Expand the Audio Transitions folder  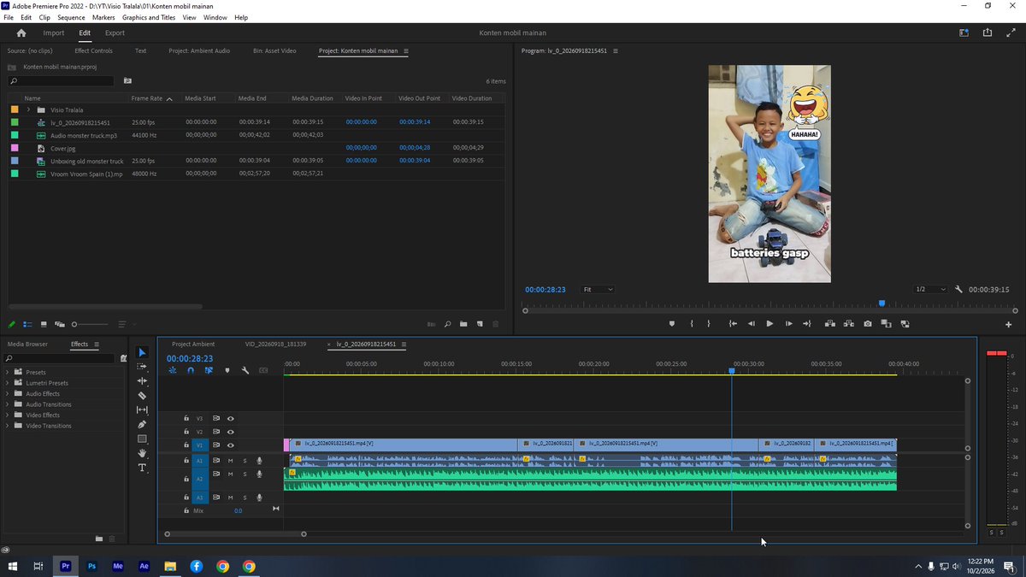tap(8, 404)
